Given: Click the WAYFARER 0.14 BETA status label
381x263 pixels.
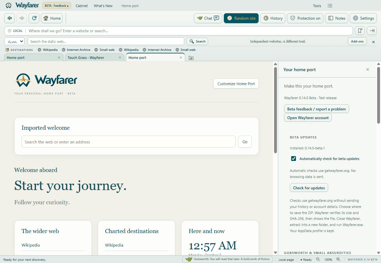Looking at the screenshot, I should [363, 259].
